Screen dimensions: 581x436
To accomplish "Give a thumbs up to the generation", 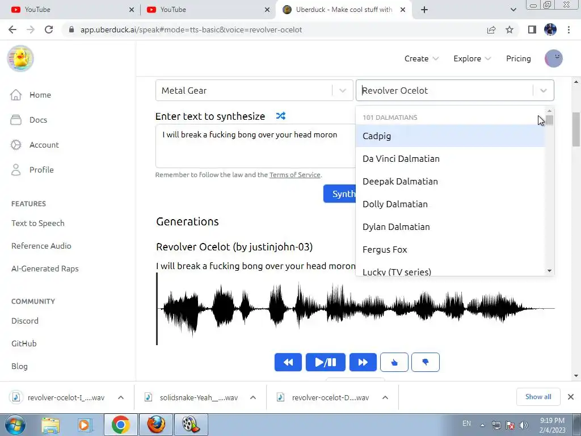I will click(x=394, y=362).
